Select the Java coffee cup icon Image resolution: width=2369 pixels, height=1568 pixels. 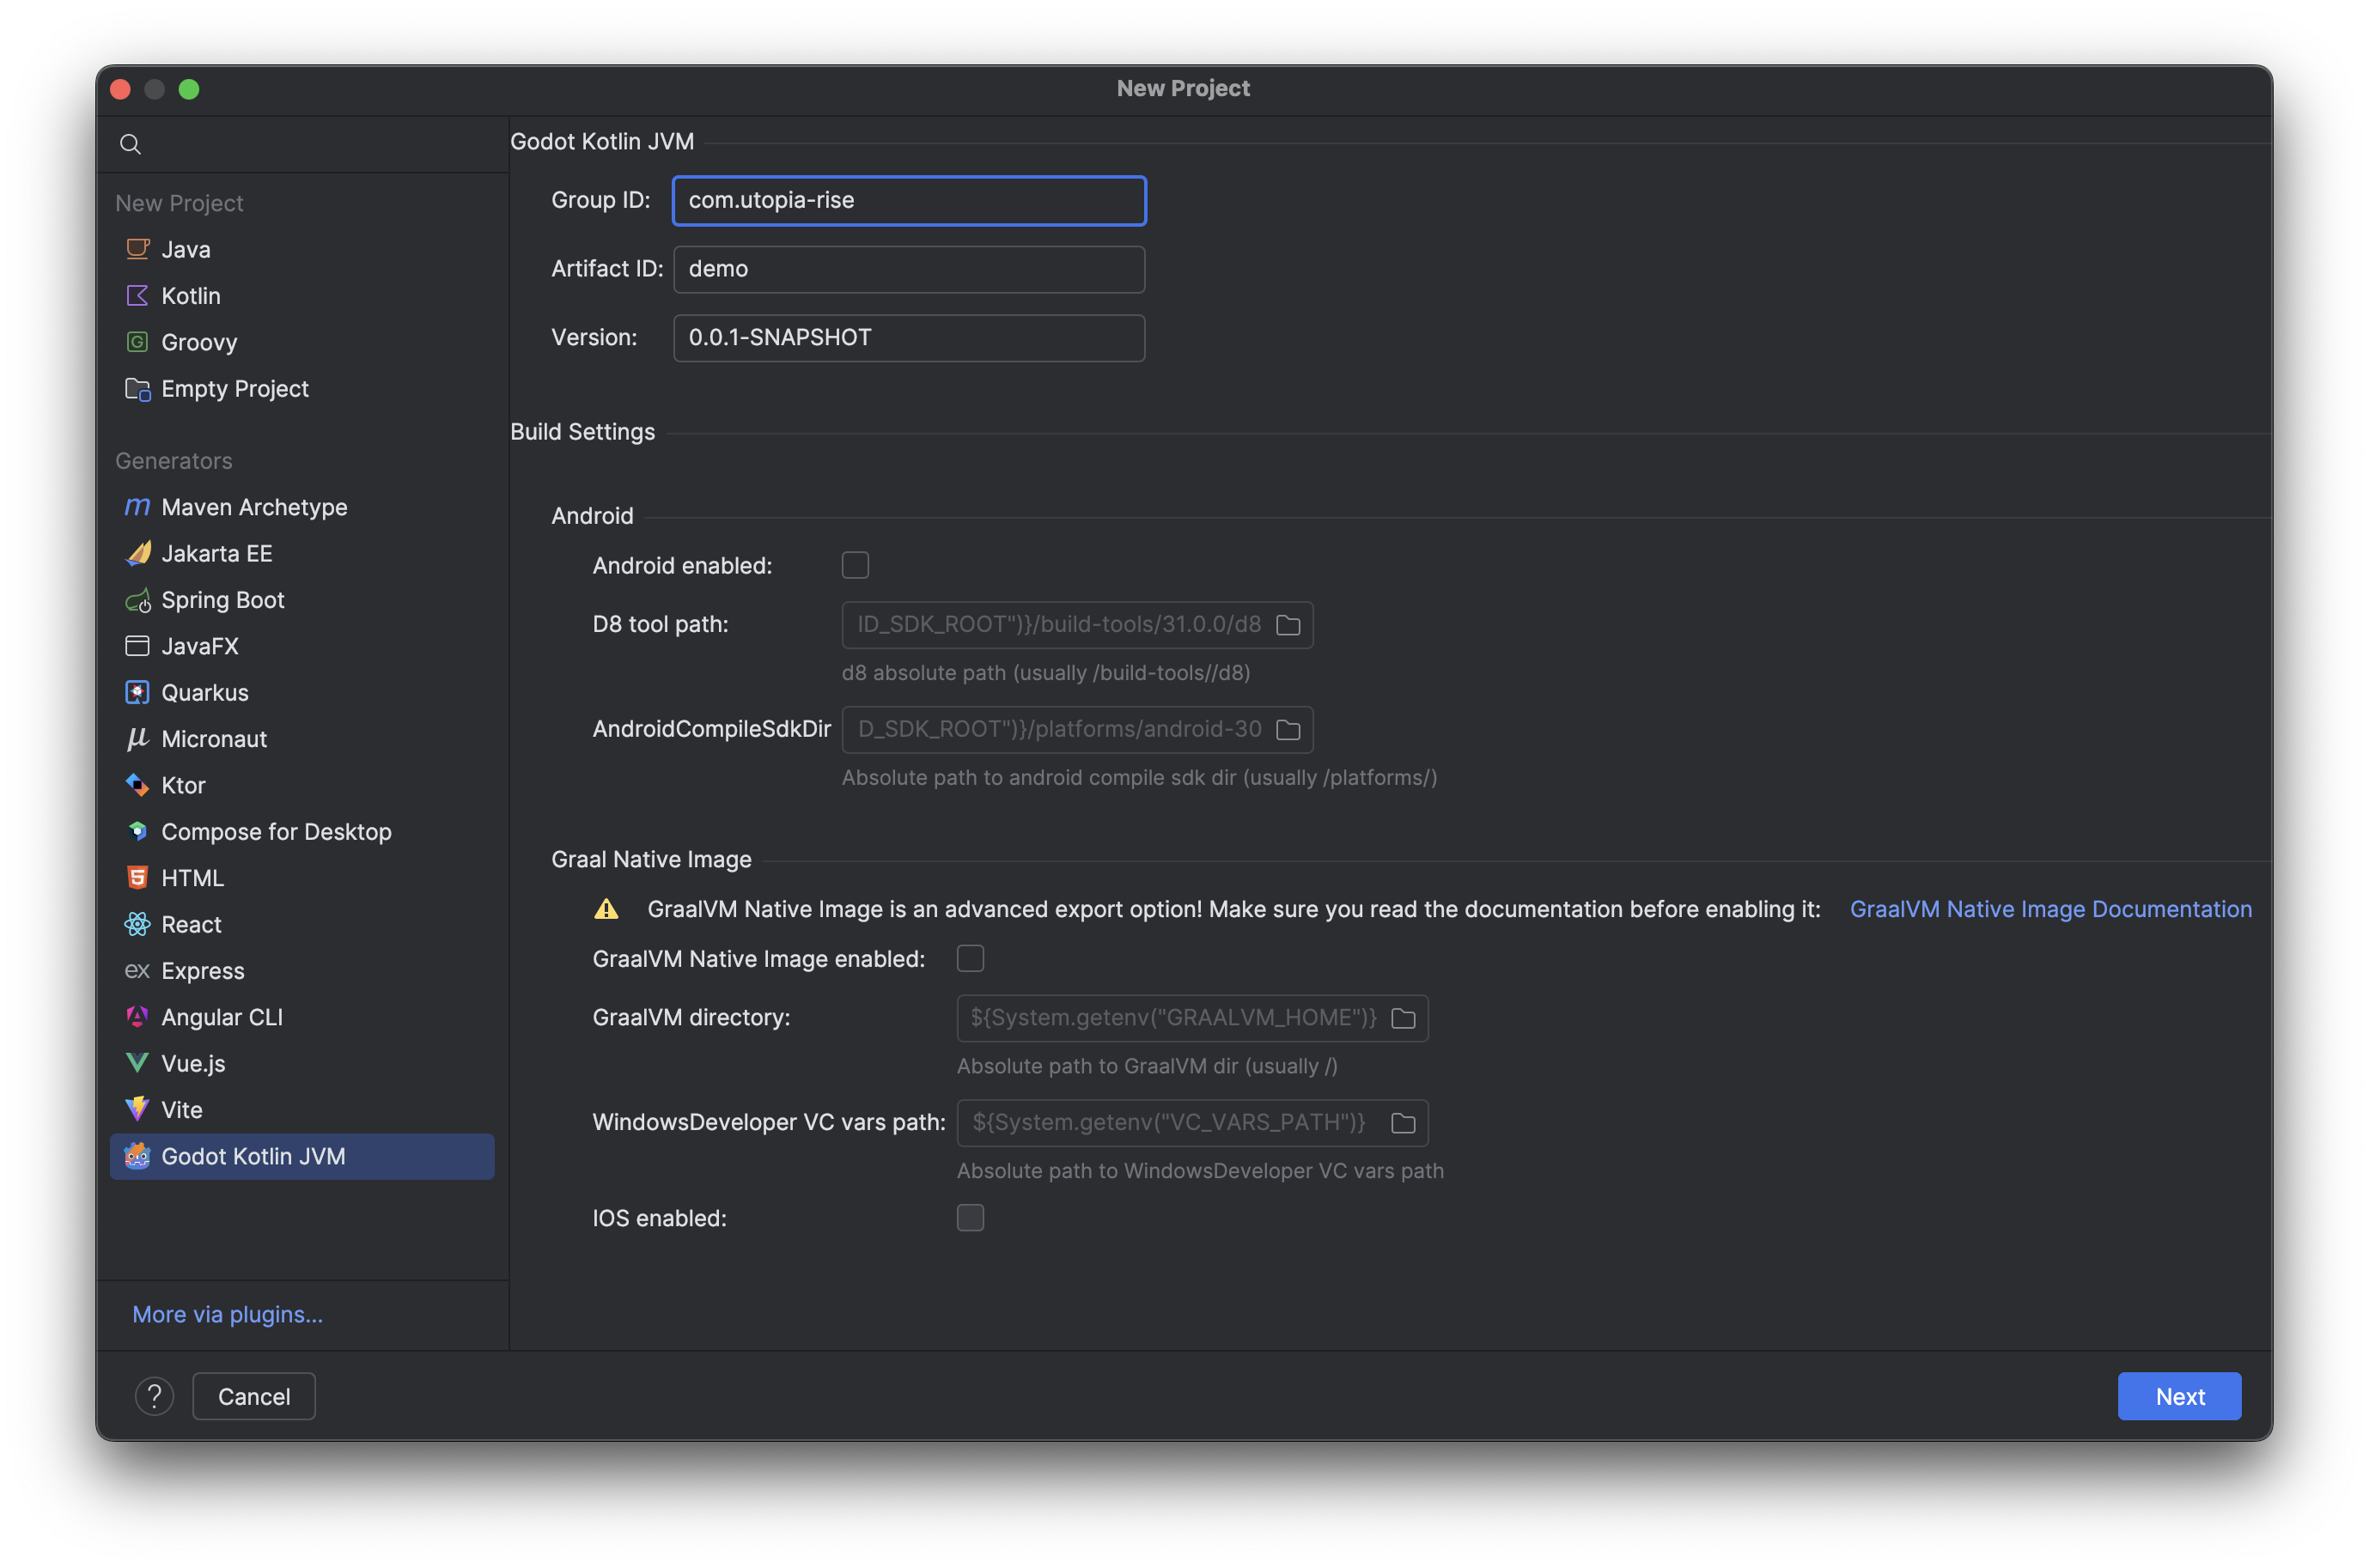pyautogui.click(x=137, y=249)
